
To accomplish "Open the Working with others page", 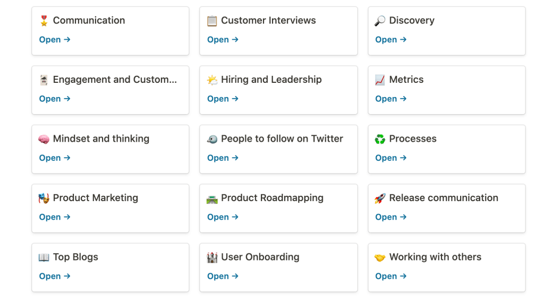I will [390, 276].
